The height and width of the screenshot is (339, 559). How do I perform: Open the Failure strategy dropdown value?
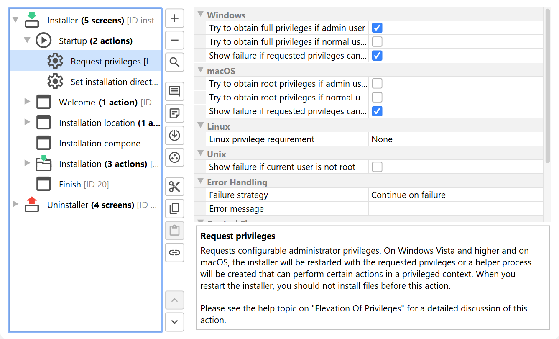pos(456,195)
